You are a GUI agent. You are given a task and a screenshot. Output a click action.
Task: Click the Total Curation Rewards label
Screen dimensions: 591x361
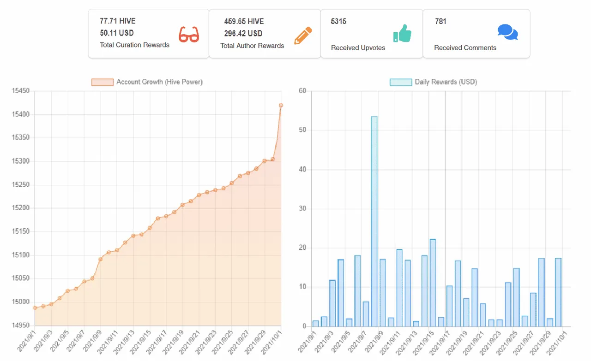tap(134, 45)
